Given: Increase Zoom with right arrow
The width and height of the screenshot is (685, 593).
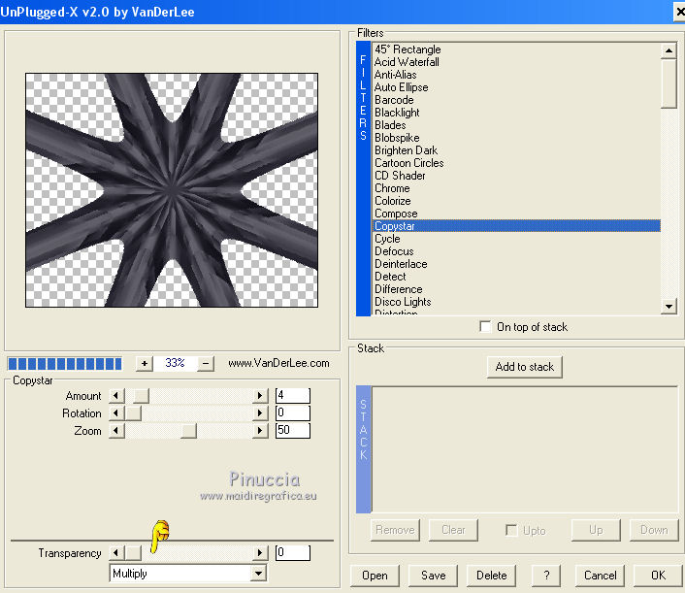Looking at the screenshot, I should click(x=260, y=431).
